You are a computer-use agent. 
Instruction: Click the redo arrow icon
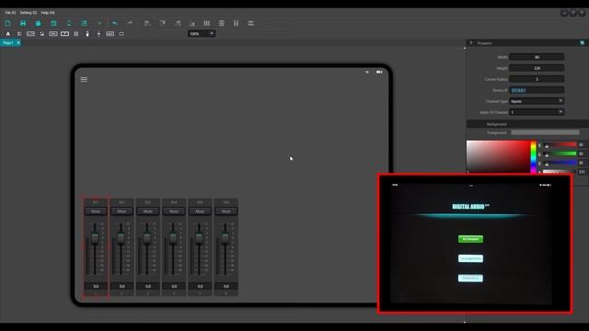130,23
